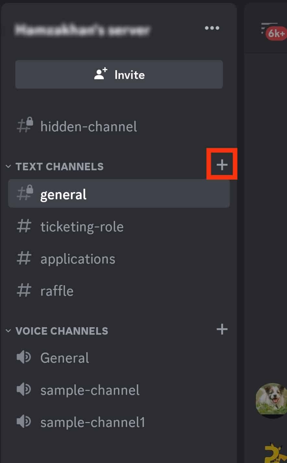This screenshot has height=463, width=287.
Task: Join the sample-channel voice channel
Action: click(119, 390)
